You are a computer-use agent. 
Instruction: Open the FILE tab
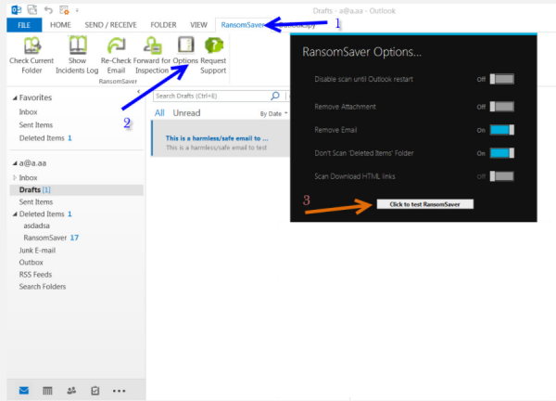click(24, 25)
